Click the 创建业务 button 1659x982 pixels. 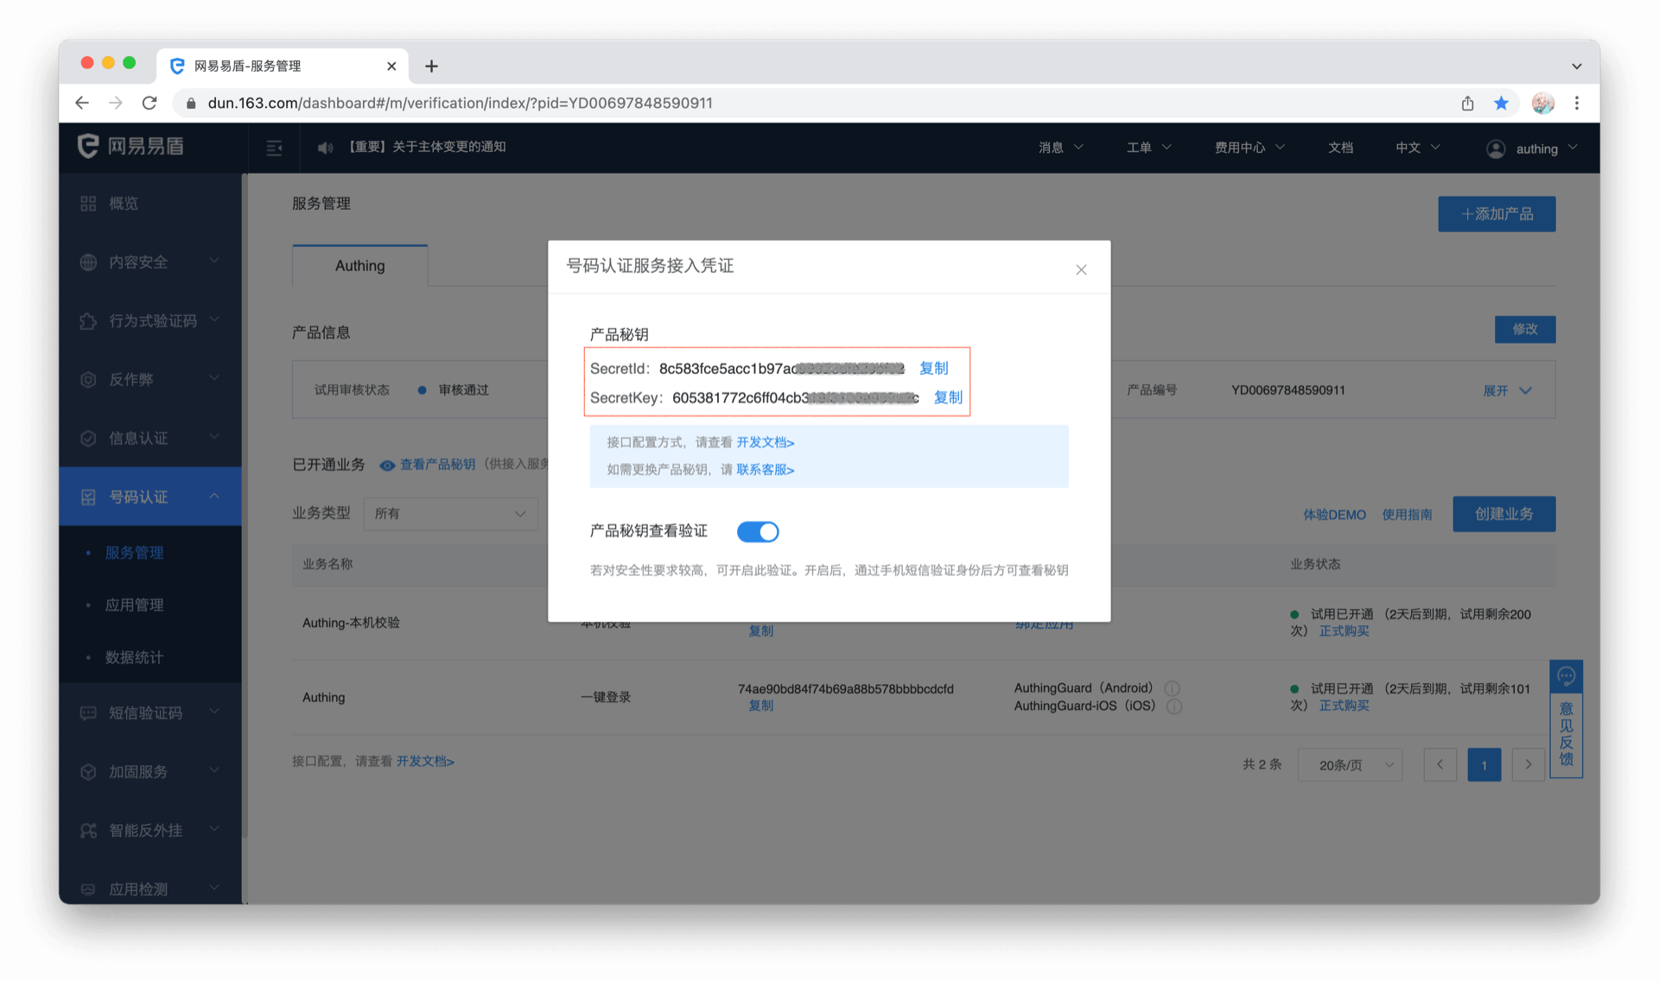1503,514
